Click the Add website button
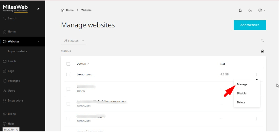279x132 pixels. [x=250, y=25]
